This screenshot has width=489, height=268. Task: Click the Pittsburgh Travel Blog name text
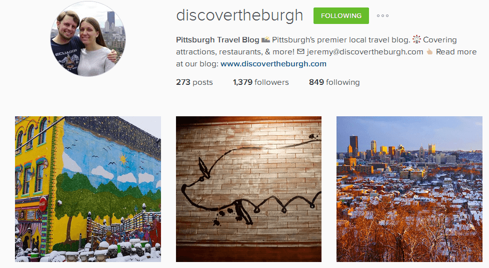[x=217, y=40]
